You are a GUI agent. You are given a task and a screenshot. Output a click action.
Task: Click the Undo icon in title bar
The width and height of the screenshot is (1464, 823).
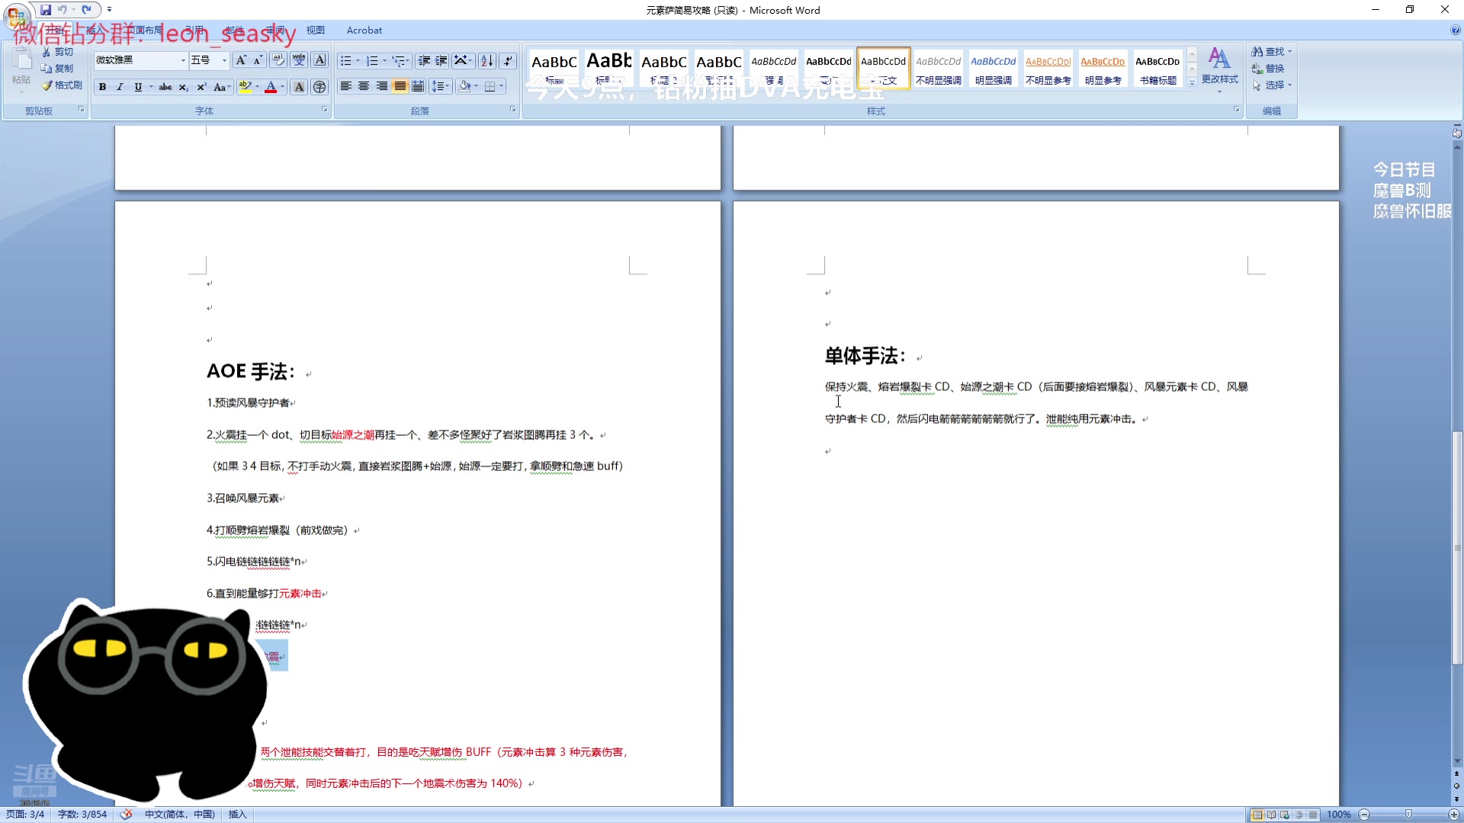[x=63, y=10]
